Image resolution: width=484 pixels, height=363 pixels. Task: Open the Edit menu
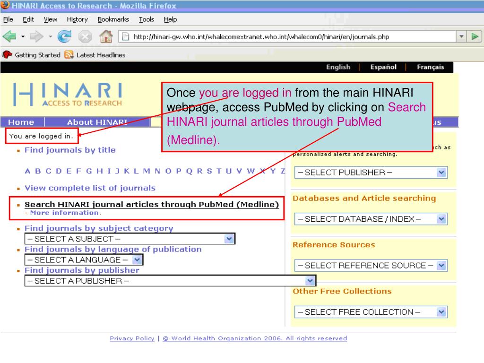tap(28, 19)
